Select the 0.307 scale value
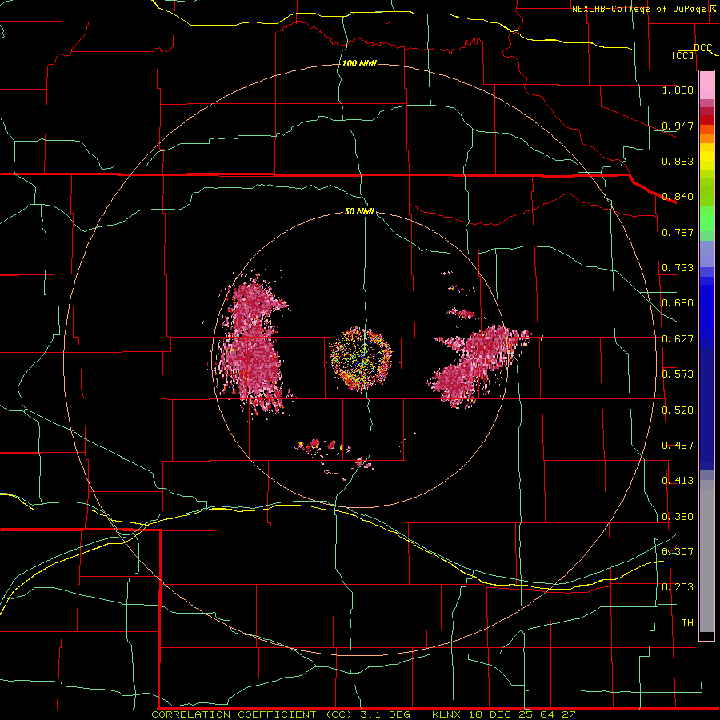This screenshot has height=720, width=720. point(678,551)
